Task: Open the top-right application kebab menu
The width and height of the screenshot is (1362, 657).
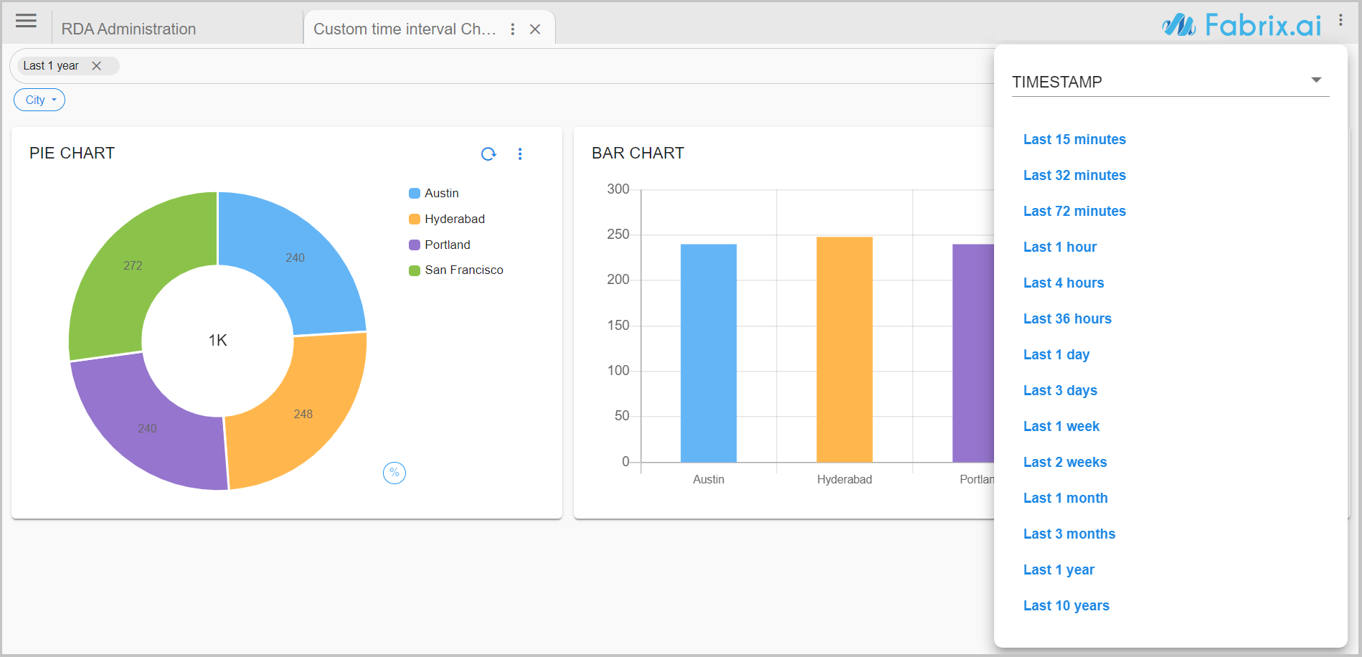Action: tap(1340, 19)
